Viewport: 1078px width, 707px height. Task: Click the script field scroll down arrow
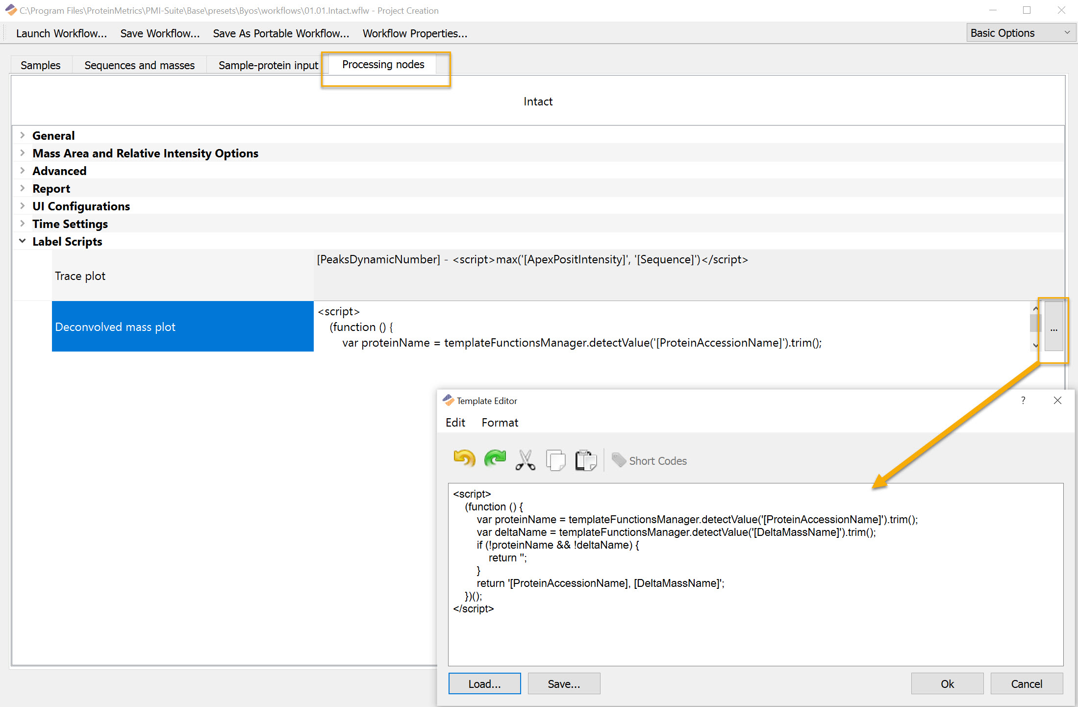pos(1035,345)
